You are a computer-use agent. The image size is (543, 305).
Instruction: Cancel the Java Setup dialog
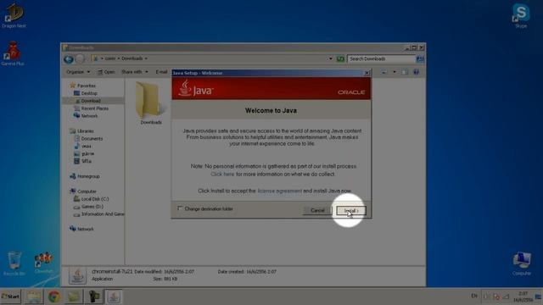317,211
